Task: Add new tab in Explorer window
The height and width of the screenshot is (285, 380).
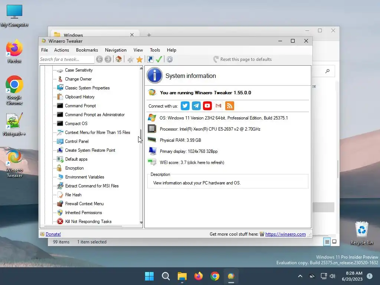Action: point(149,35)
